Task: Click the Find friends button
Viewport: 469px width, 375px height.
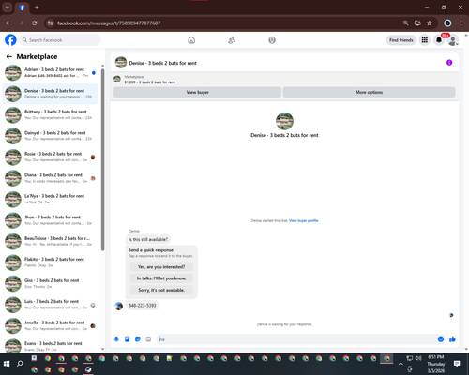Action: point(401,40)
